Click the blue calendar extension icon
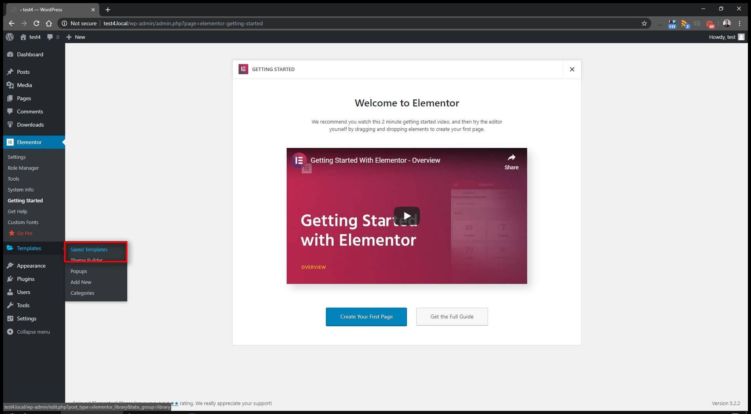The width and height of the screenshot is (751, 414). tap(672, 24)
